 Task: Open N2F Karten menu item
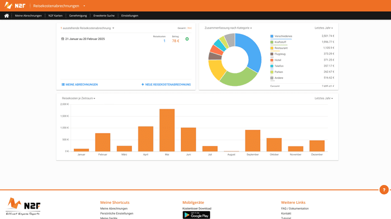coord(55,16)
